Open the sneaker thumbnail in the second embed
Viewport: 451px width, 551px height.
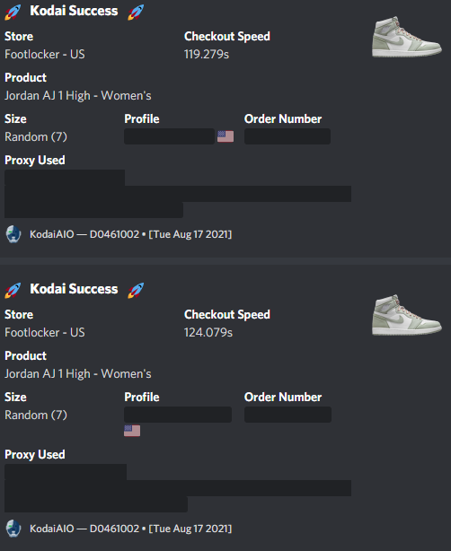(x=407, y=315)
